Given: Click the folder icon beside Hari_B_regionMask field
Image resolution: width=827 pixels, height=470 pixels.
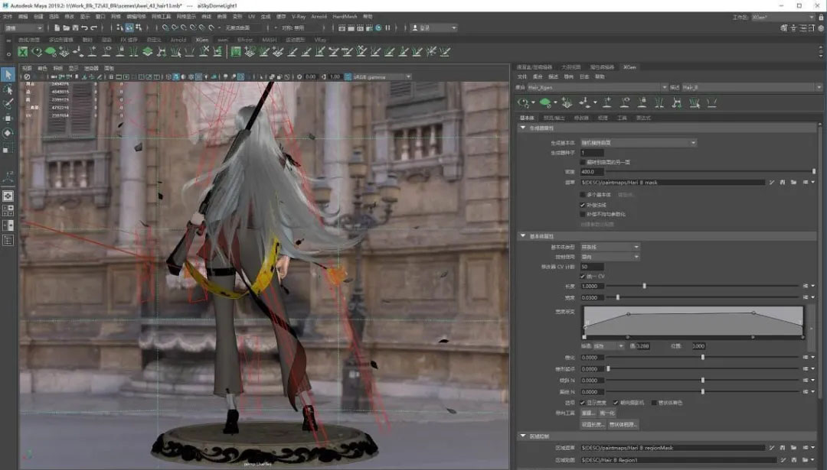Looking at the screenshot, I should click(x=794, y=448).
